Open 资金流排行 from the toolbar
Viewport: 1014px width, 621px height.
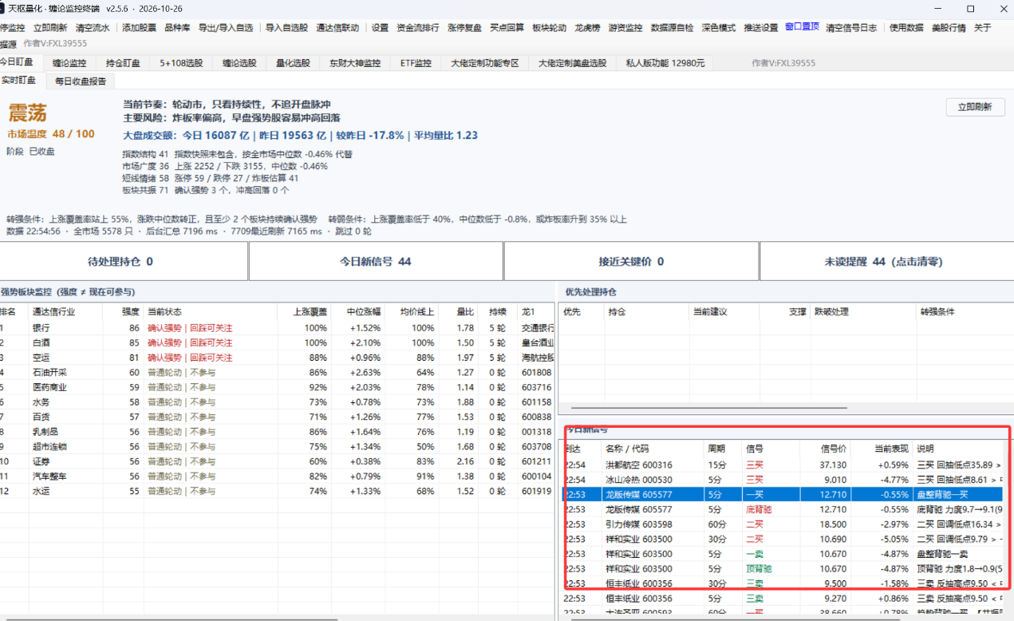point(418,27)
